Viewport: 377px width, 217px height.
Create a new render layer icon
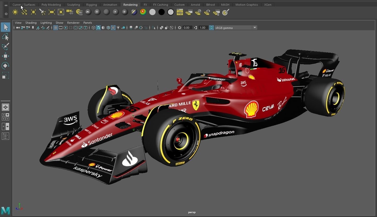pos(189,12)
